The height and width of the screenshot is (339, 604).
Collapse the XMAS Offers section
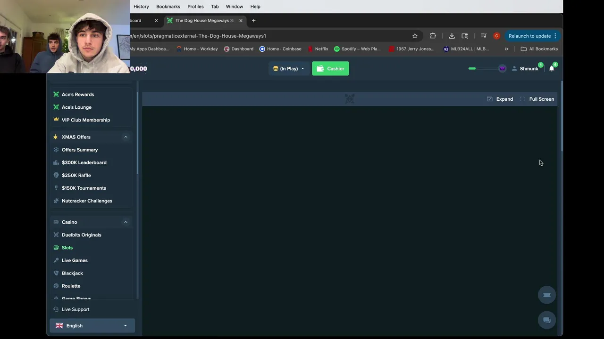(x=126, y=137)
